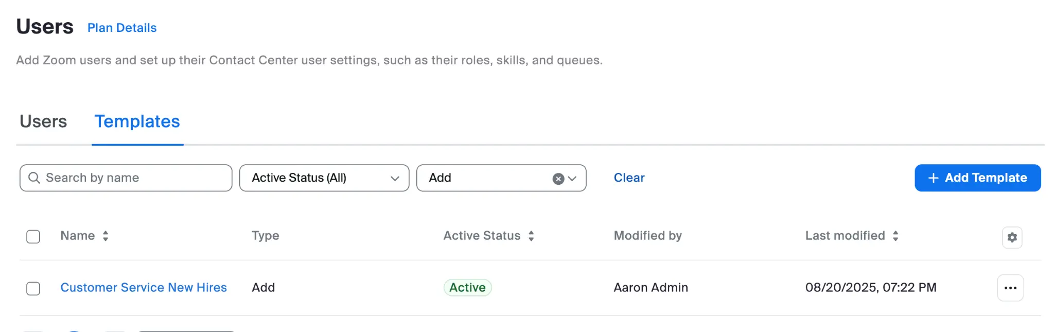
Task: Sort by Last modified using the sort arrows
Action: point(895,236)
